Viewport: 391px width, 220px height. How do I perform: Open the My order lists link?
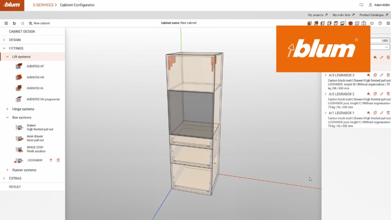tap(344, 15)
